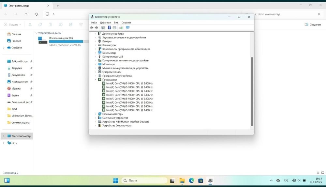Viewport: 326px width, 187px height.
Task: Open the Windows Start button
Action: (x=116, y=180)
